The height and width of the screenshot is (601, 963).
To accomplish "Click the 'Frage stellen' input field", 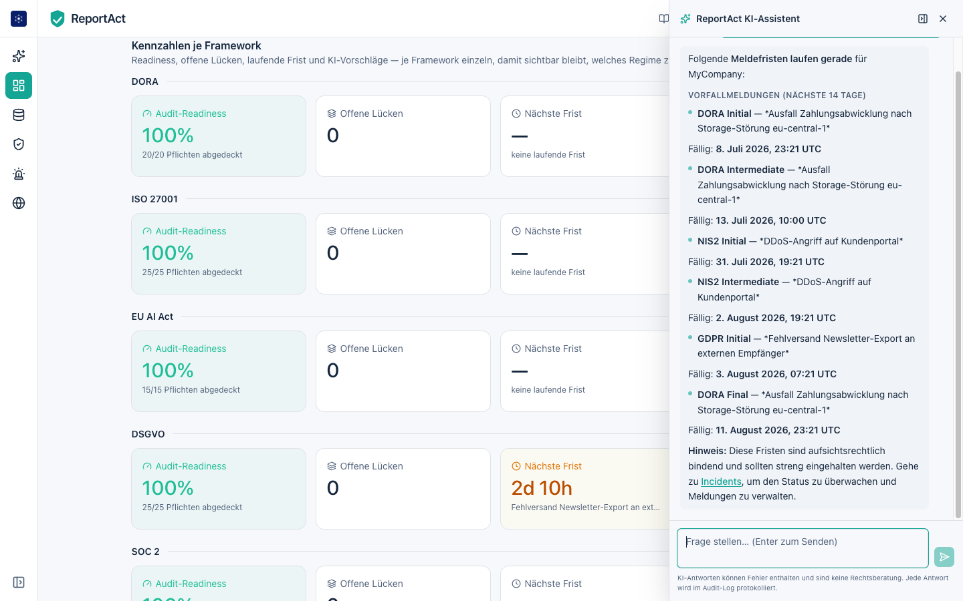I will (x=802, y=548).
